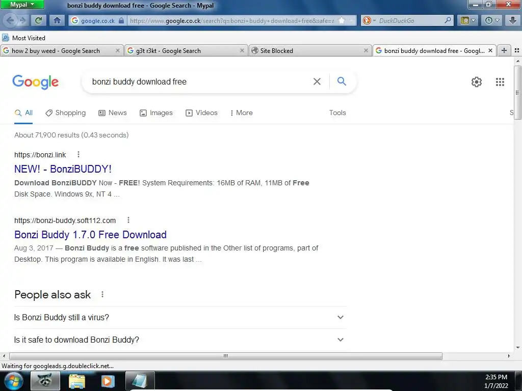Click the taskbar clock showing 2:35 PM

point(496,377)
